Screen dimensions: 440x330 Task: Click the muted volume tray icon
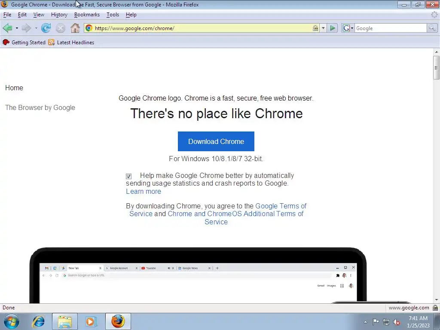tap(397, 322)
